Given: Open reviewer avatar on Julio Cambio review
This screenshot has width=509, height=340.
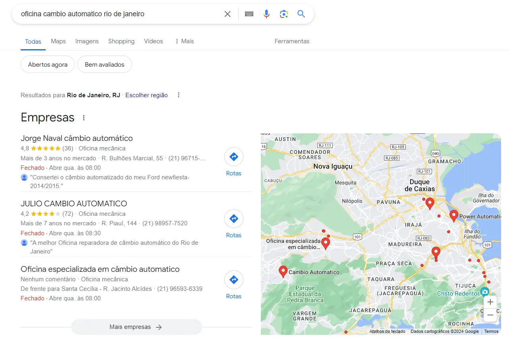Looking at the screenshot, I should pos(24,242).
